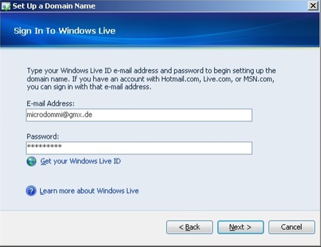Cancel the domain name setup wizard
This screenshot has height=247, width=321.
292,227
